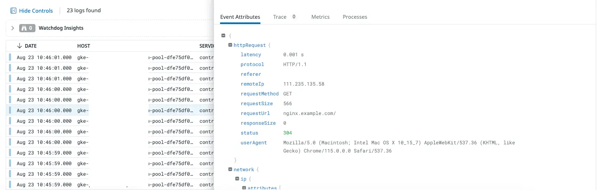The width and height of the screenshot is (597, 190).
Task: Open the Event Attributes tab
Action: point(240,17)
